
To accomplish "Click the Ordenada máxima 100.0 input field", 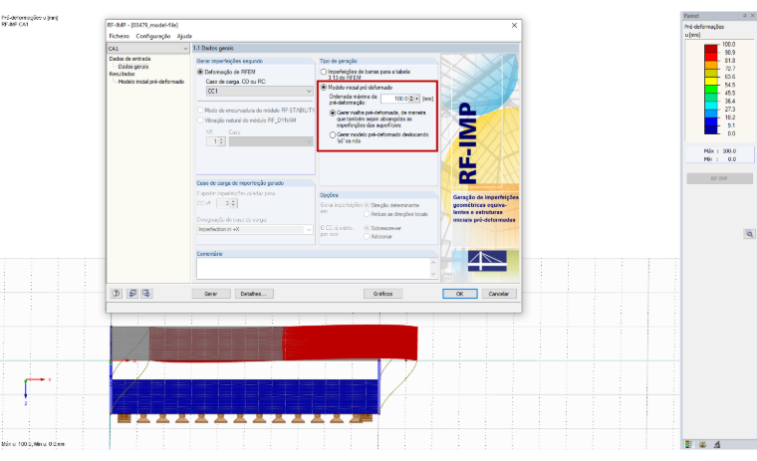I will 394,99.
